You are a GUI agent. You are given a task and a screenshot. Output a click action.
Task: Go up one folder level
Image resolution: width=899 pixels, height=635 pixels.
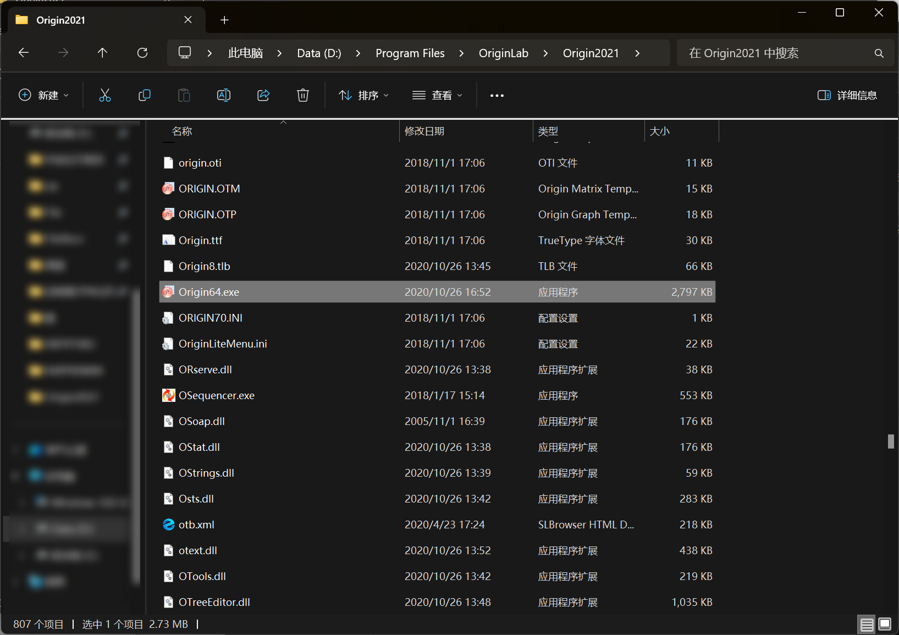click(102, 53)
